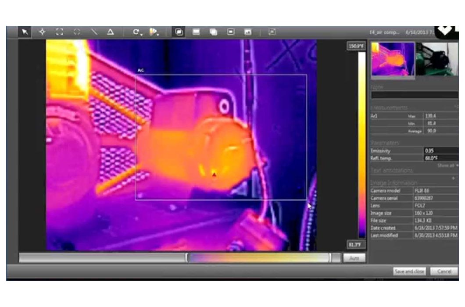
Task: Toggle thermal MSX image mode
Action: point(179,32)
